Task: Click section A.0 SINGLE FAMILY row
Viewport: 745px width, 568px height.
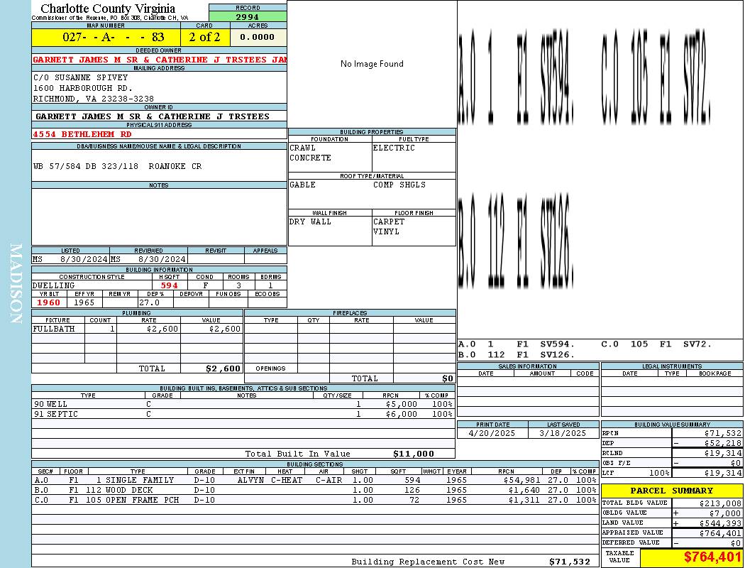Action: coord(316,480)
